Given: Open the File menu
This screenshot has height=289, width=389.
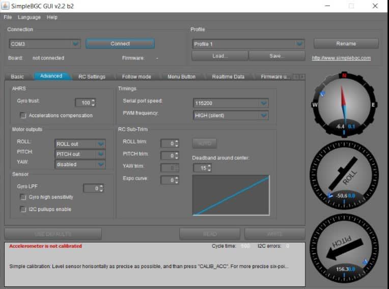Looking at the screenshot, I should tap(8, 17).
